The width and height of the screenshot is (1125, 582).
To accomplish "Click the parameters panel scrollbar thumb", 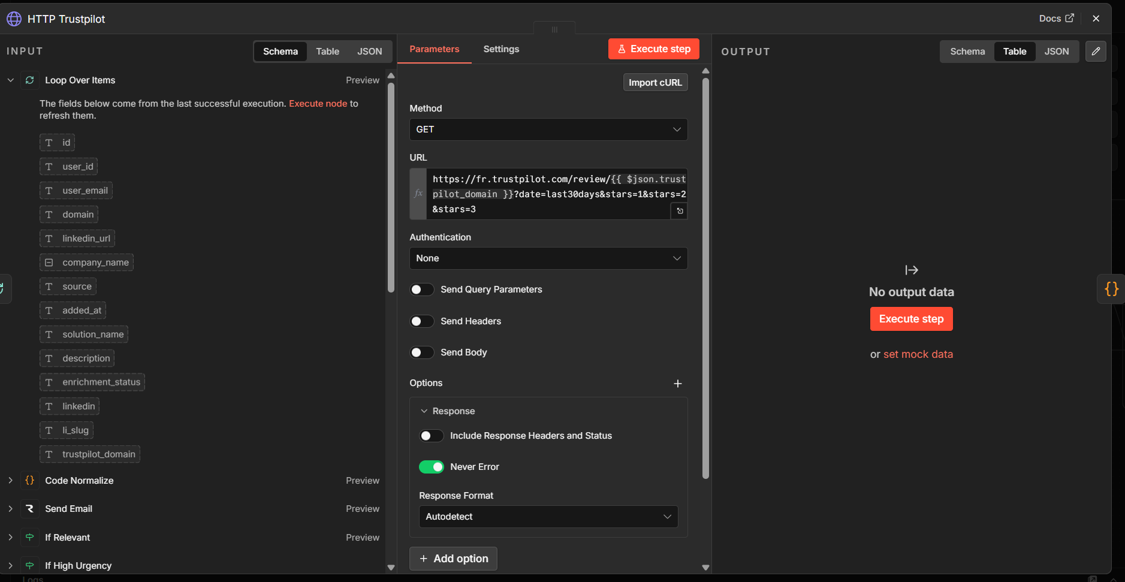I will point(705,278).
